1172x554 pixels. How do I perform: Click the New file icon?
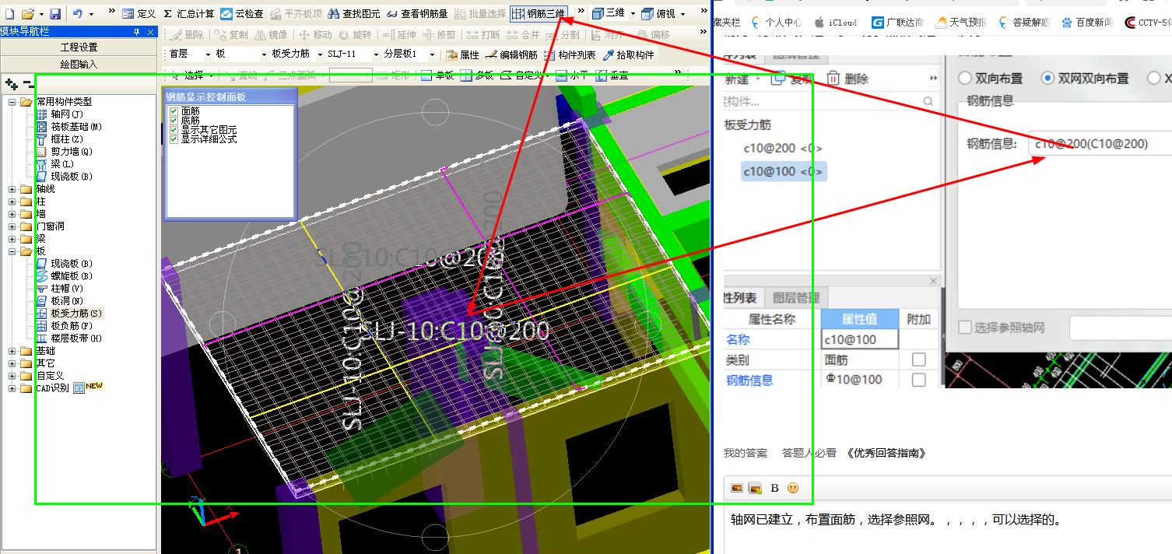(x=10, y=14)
